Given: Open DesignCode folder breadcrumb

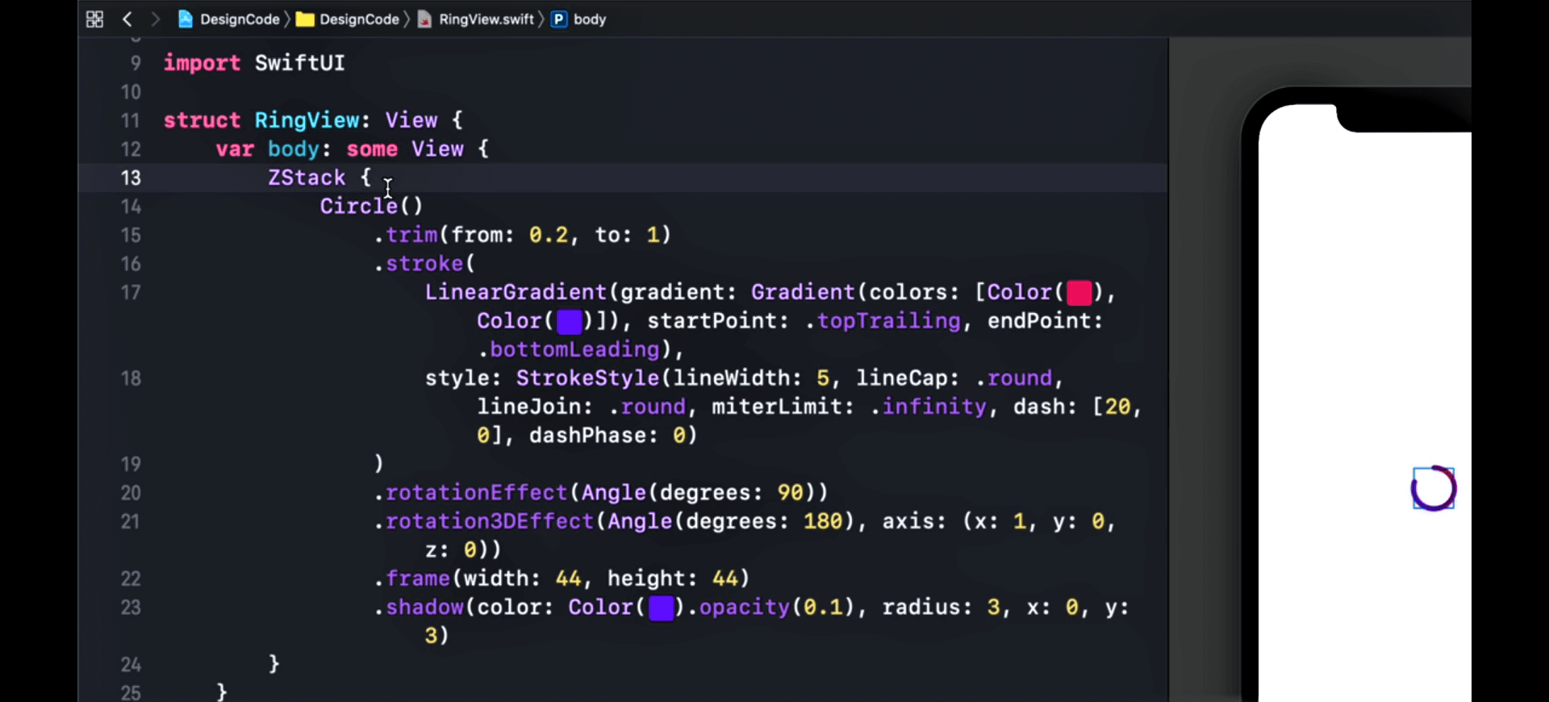Looking at the screenshot, I should [348, 19].
